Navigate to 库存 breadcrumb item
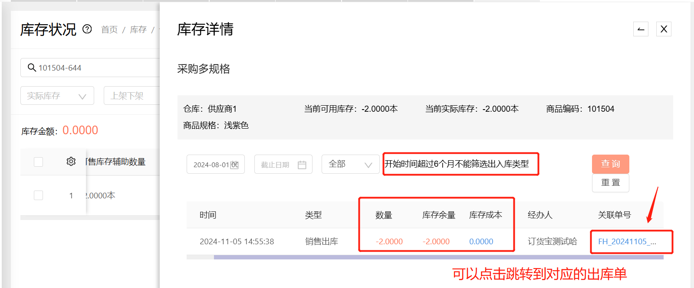The width and height of the screenshot is (694, 288). 138,29
